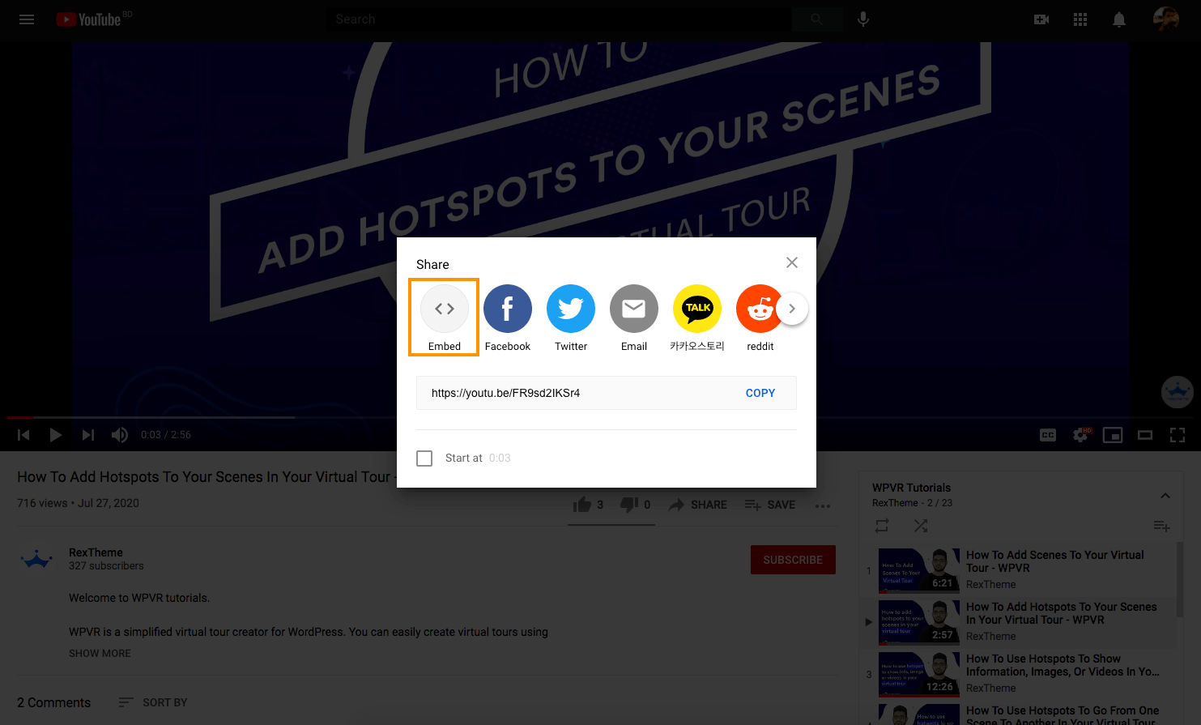Skip to previous video in player
The width and height of the screenshot is (1201, 725).
[23, 435]
